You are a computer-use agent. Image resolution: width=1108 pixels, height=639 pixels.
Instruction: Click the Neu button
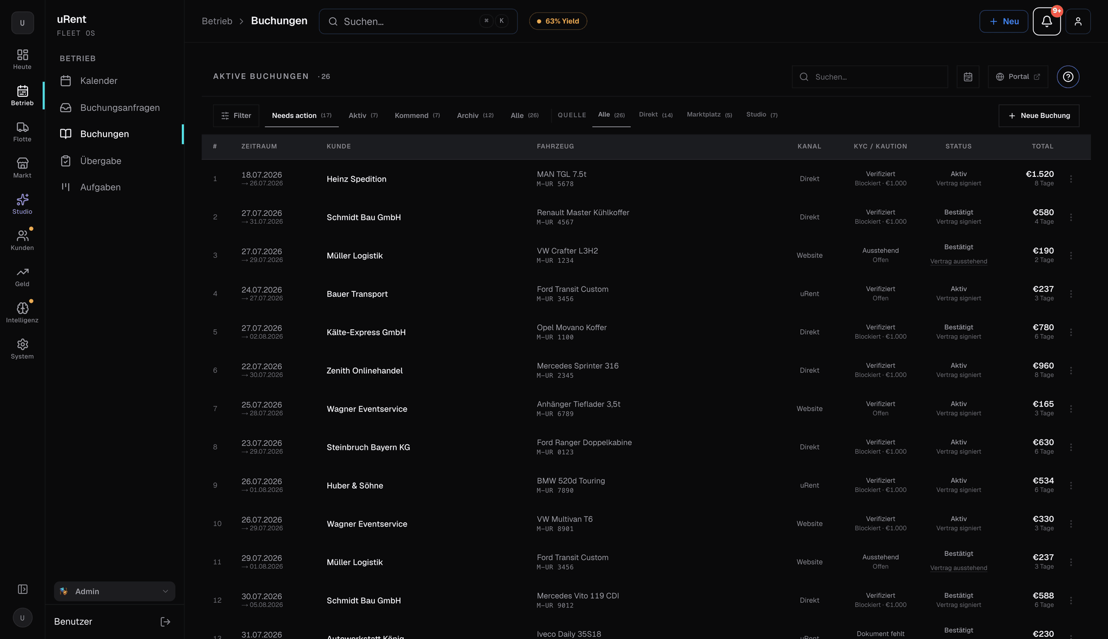pos(1004,21)
